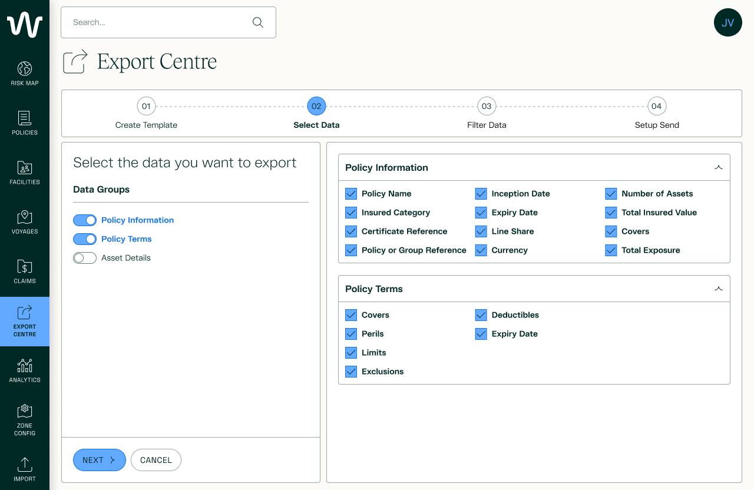Screen dimensions: 754x490
Task: Uncheck the Policy Name checkbox
Action: coord(351,194)
